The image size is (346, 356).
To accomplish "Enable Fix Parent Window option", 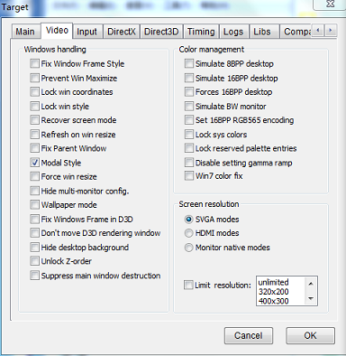I will [x=34, y=148].
